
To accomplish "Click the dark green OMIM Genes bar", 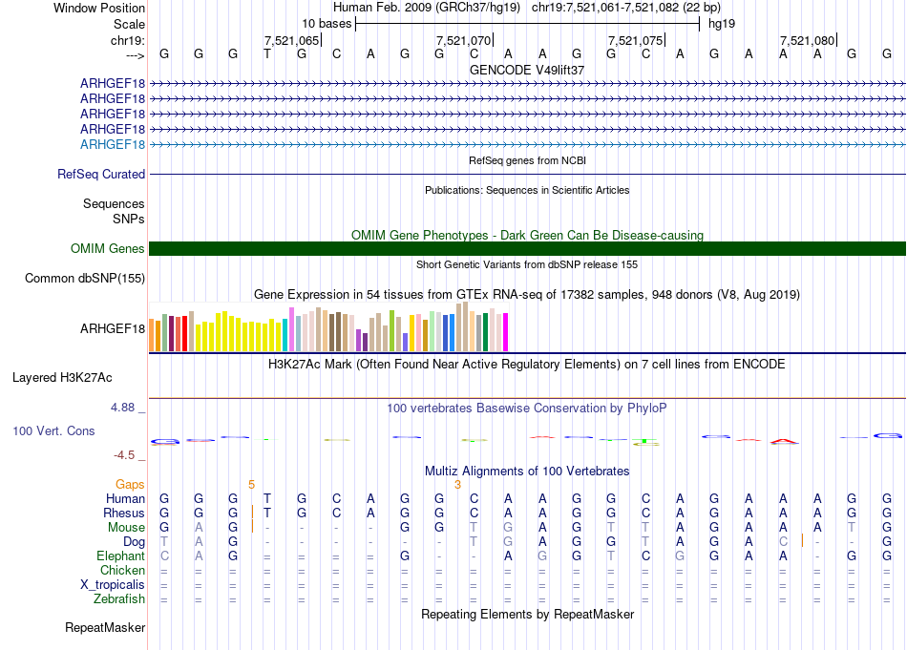I will tap(527, 249).
